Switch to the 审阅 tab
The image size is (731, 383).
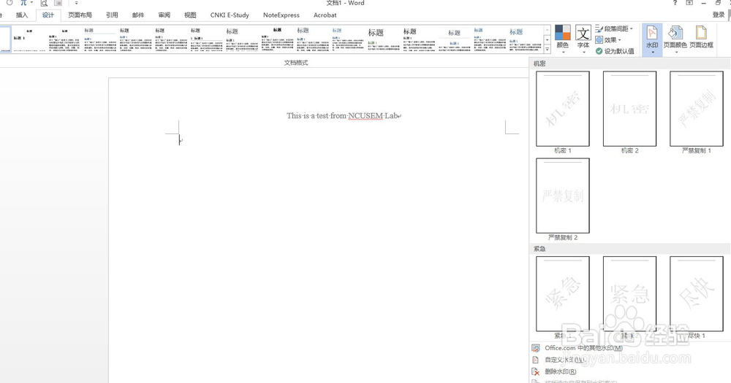tap(164, 15)
